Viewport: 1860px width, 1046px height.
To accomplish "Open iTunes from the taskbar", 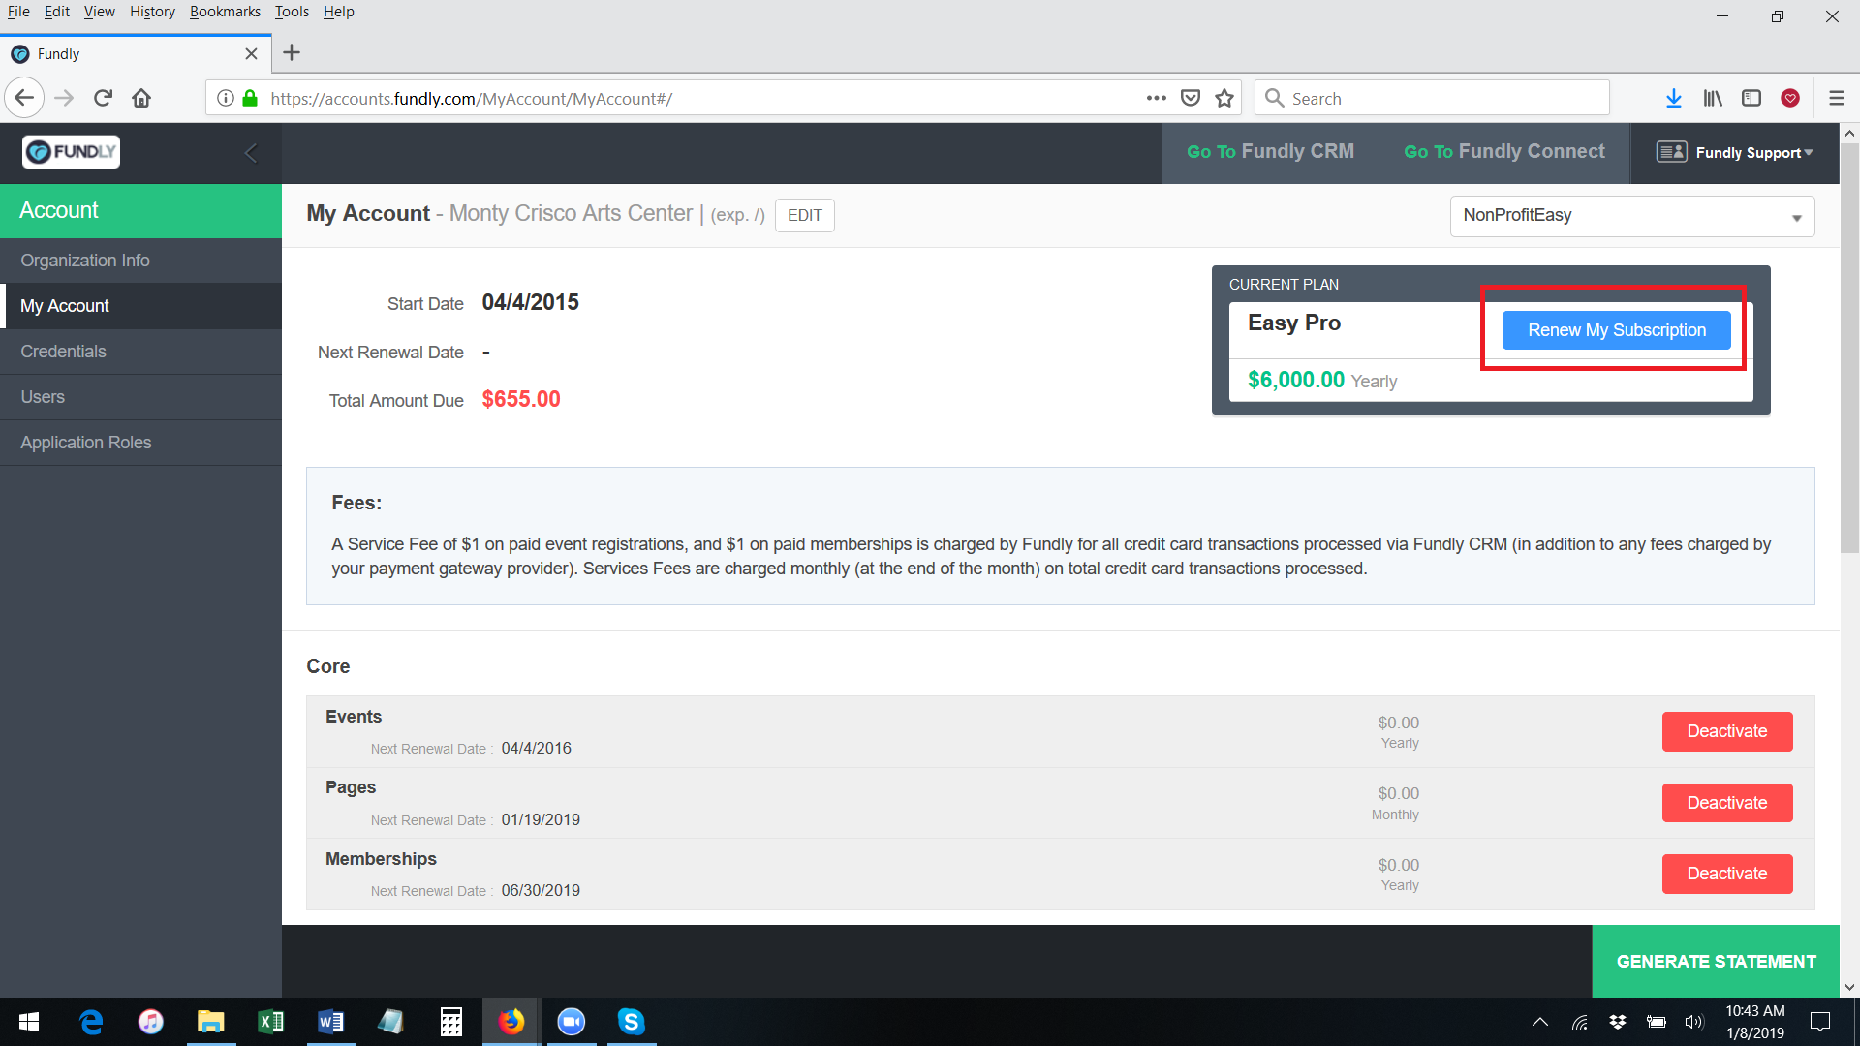I will 151,1022.
